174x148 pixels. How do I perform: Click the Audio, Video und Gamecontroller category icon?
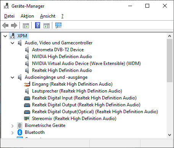(x=19, y=43)
